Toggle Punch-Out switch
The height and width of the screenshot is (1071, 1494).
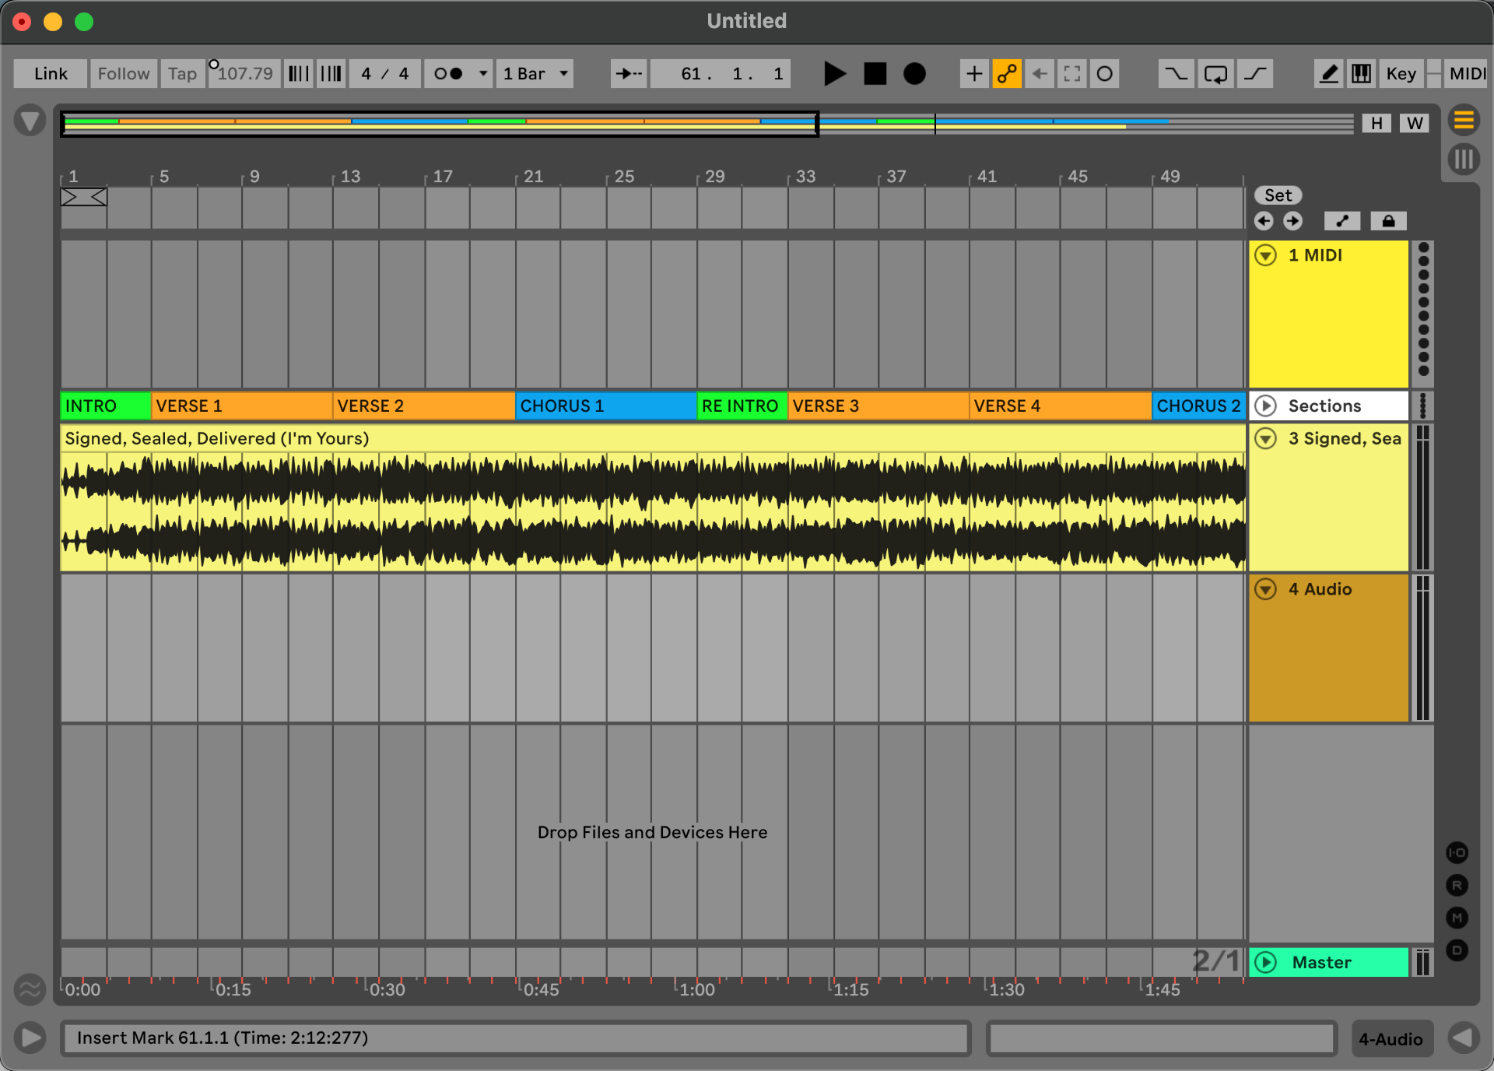1255,74
